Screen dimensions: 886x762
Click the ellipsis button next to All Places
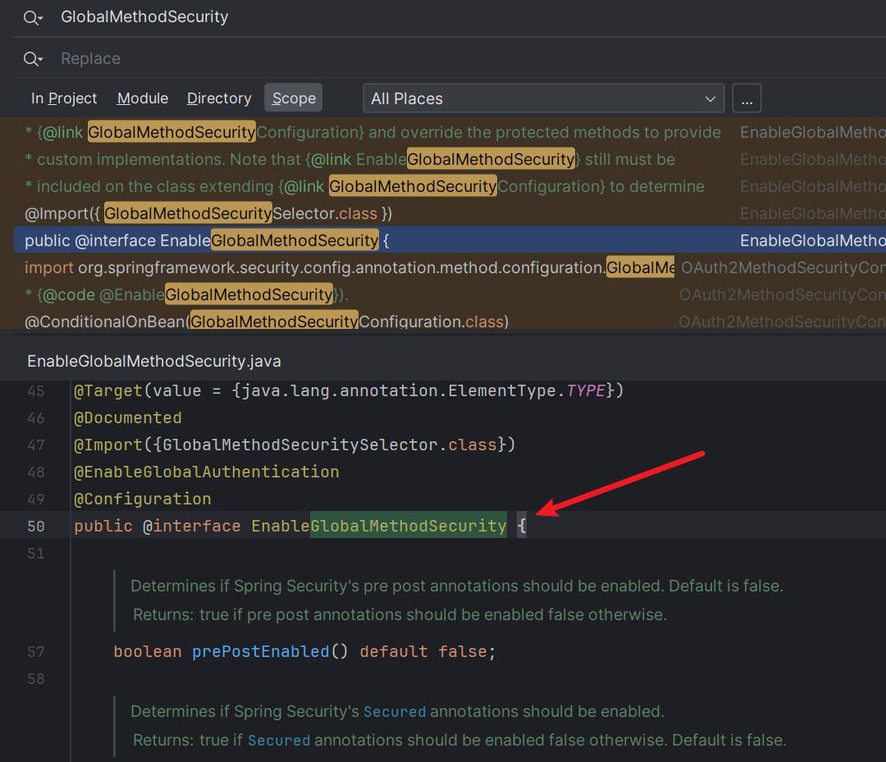[x=747, y=98]
